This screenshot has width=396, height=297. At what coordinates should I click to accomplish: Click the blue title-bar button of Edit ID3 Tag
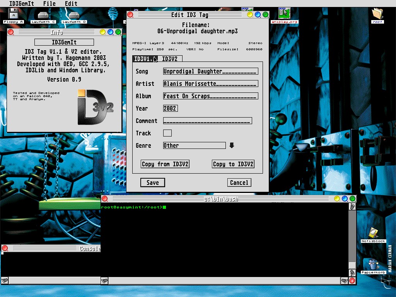pyautogui.click(x=258, y=15)
